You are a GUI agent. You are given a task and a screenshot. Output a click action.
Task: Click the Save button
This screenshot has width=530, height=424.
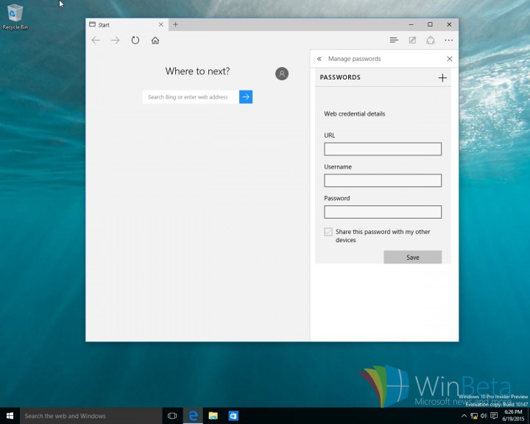pos(412,258)
